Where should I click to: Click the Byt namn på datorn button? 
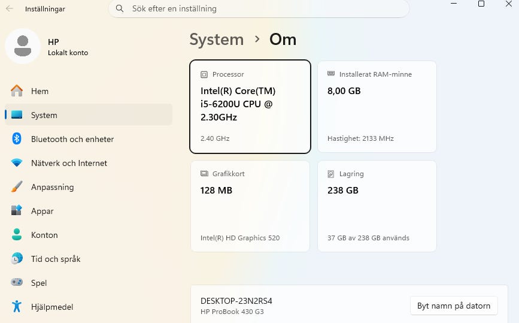[x=454, y=306]
